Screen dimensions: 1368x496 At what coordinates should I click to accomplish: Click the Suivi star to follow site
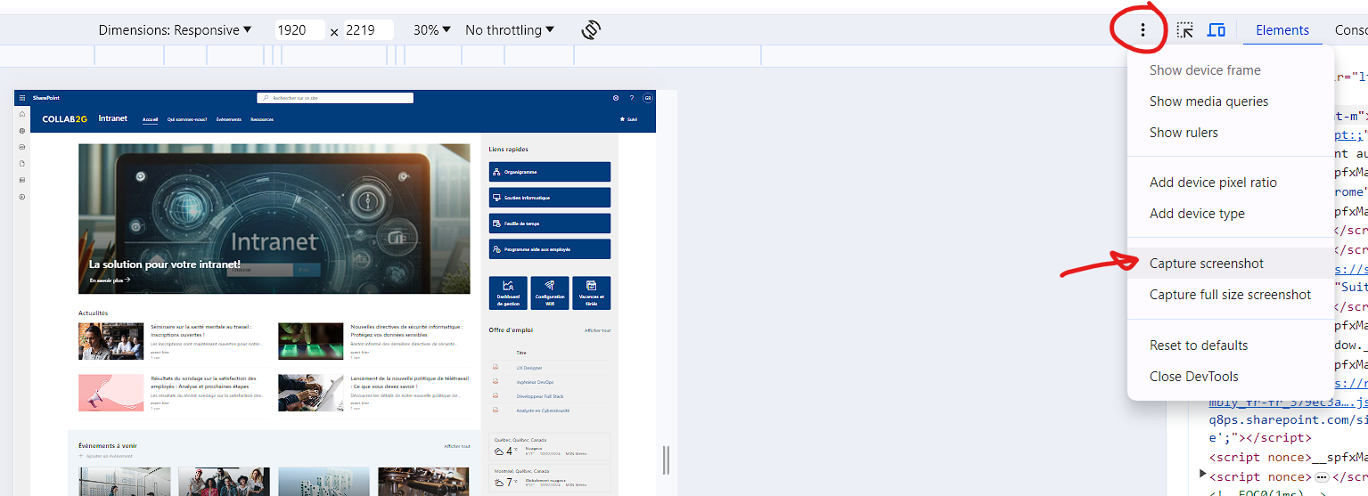pyautogui.click(x=628, y=118)
